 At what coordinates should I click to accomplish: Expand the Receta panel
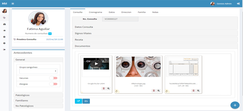155,40
